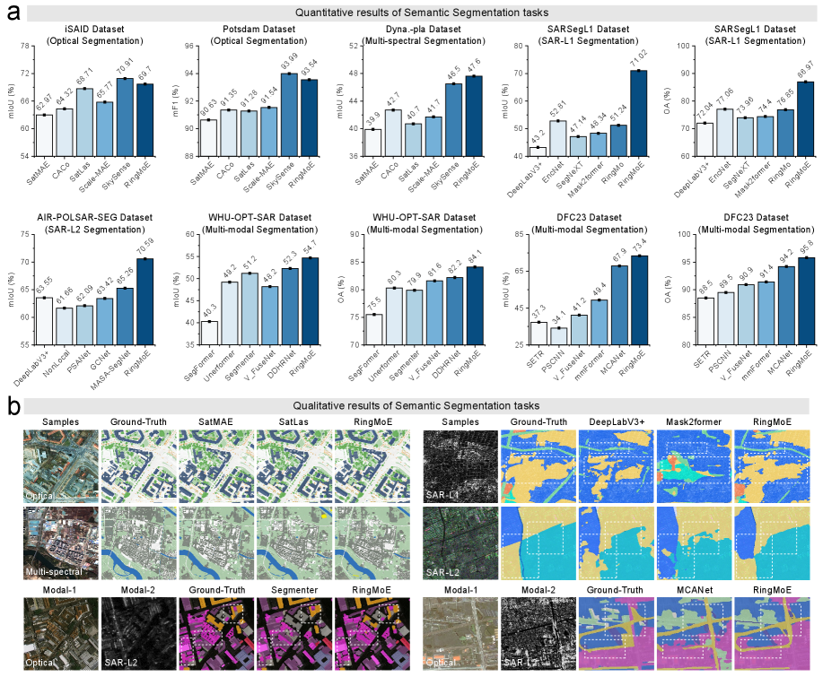Select the first magenta building map after grayscale SAR-L2
The height and width of the screenshot is (677, 823).
point(216,633)
